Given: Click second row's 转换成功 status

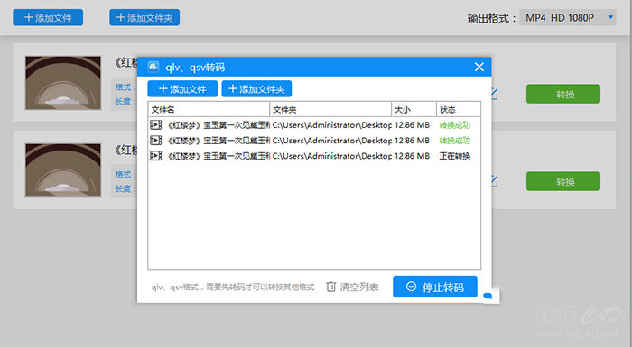Looking at the screenshot, I should (x=455, y=141).
